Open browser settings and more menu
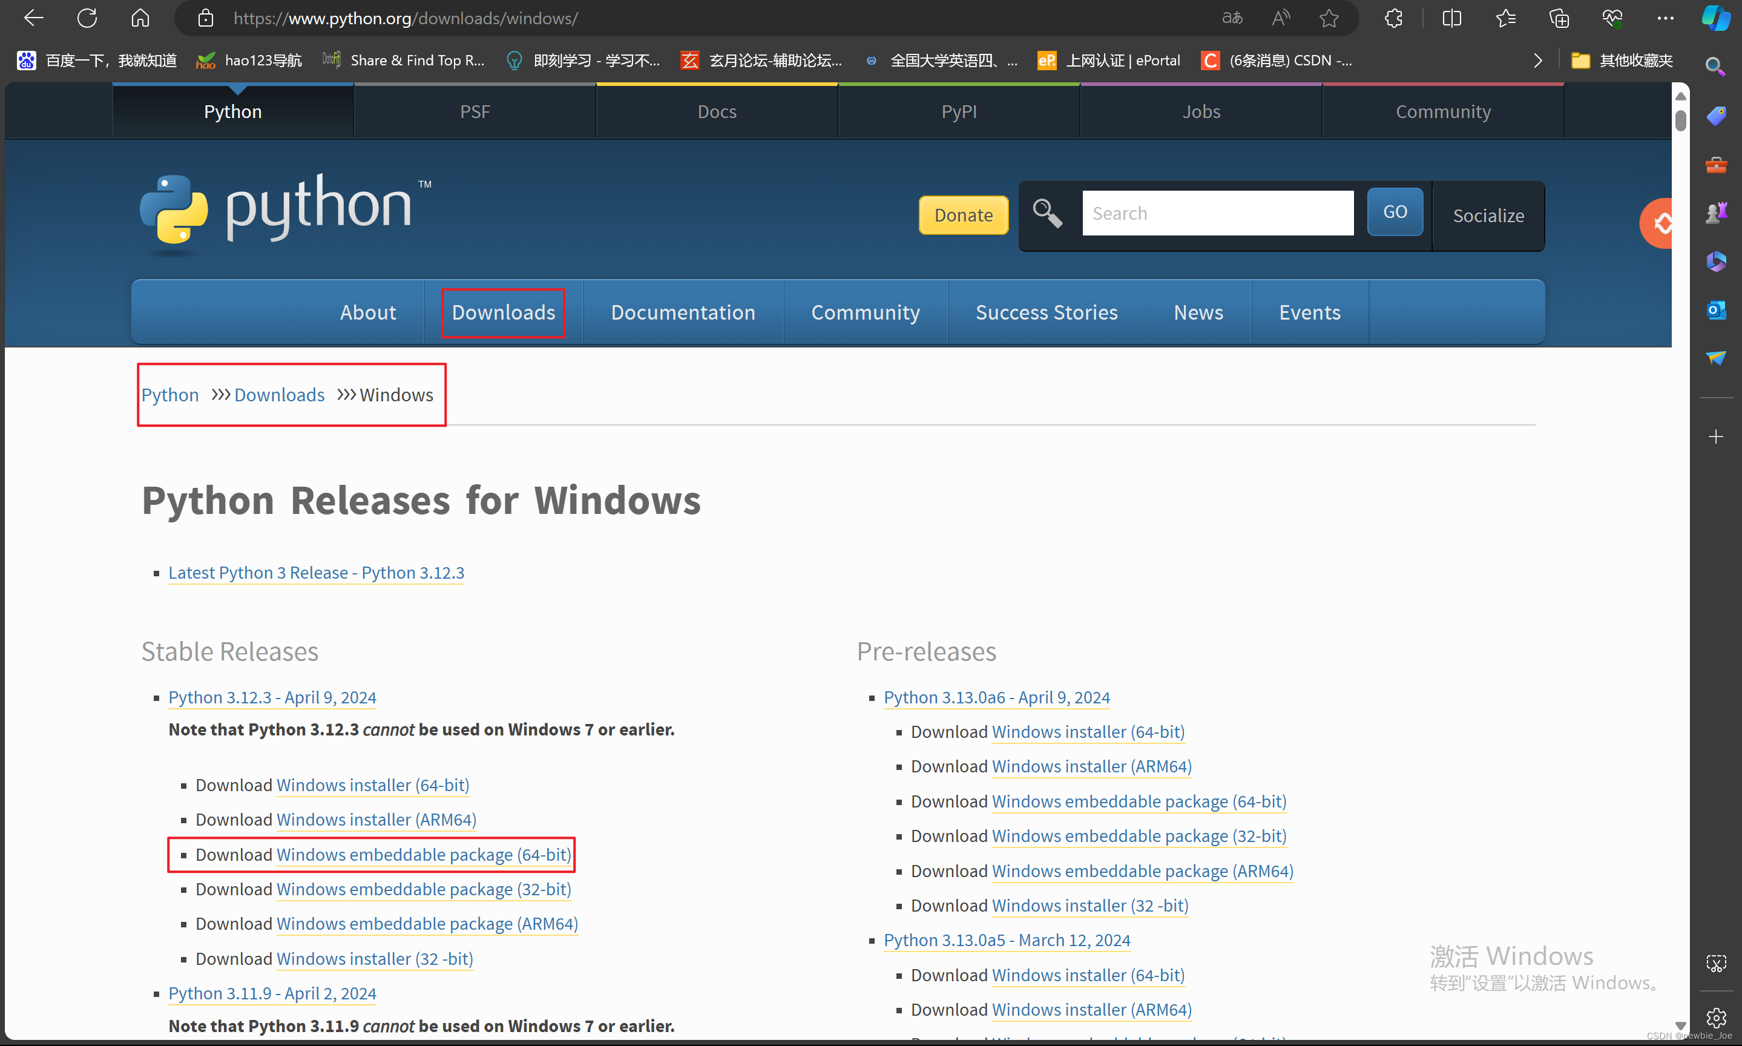 tap(1665, 18)
